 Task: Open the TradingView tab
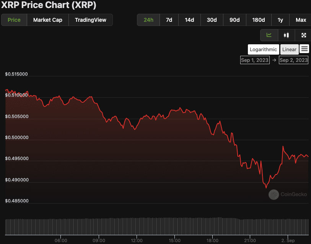(x=91, y=20)
